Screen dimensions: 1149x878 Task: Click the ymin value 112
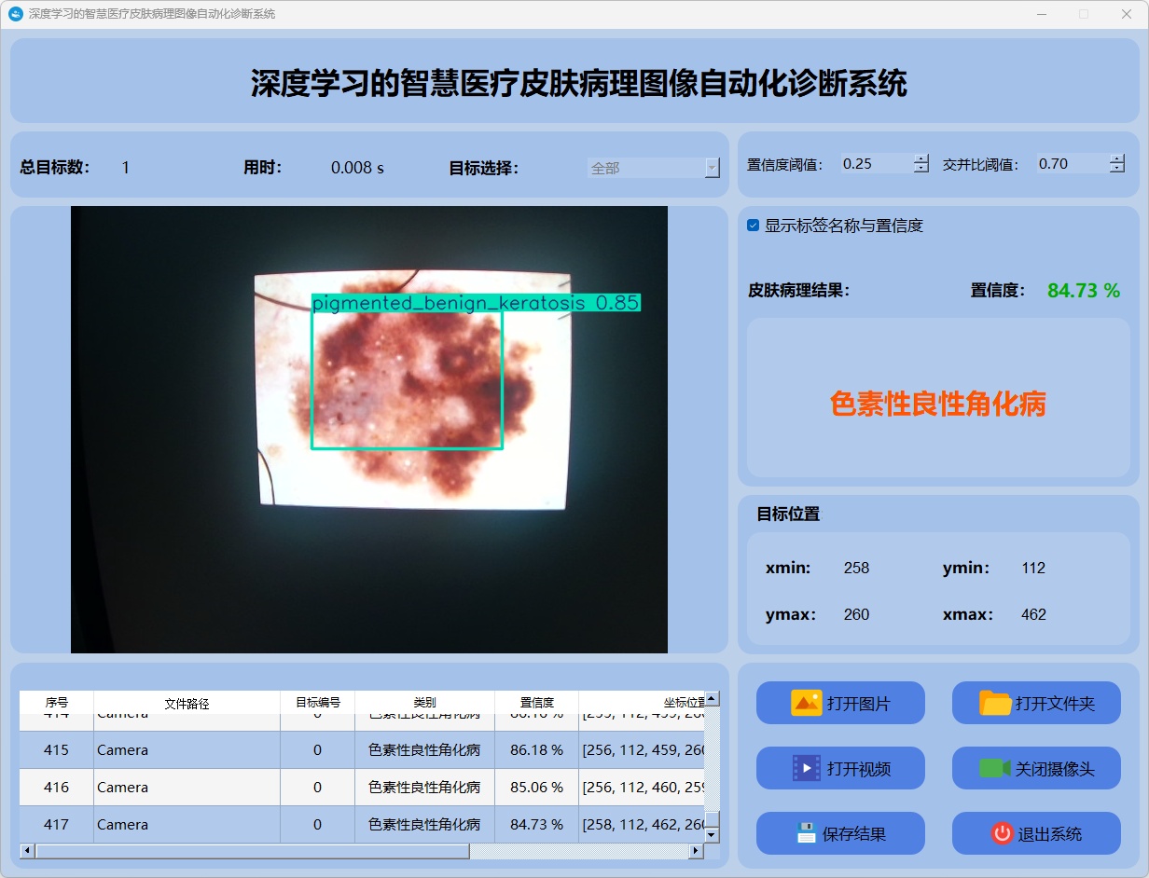1033,568
